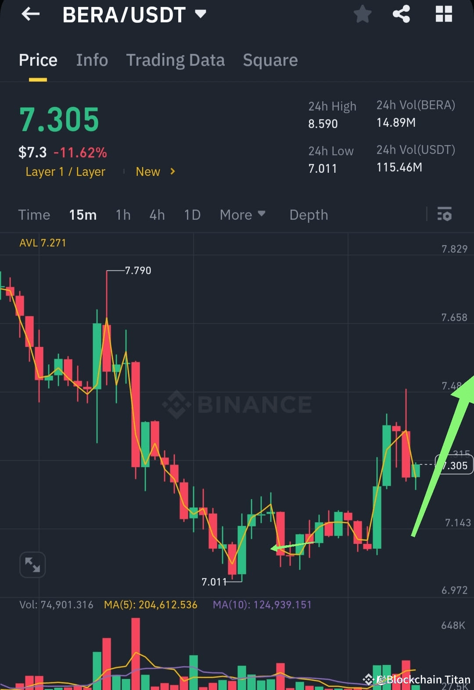Expand chart to fullscreen with arrows icon
Viewport: 474px width, 690px height.
point(32,565)
